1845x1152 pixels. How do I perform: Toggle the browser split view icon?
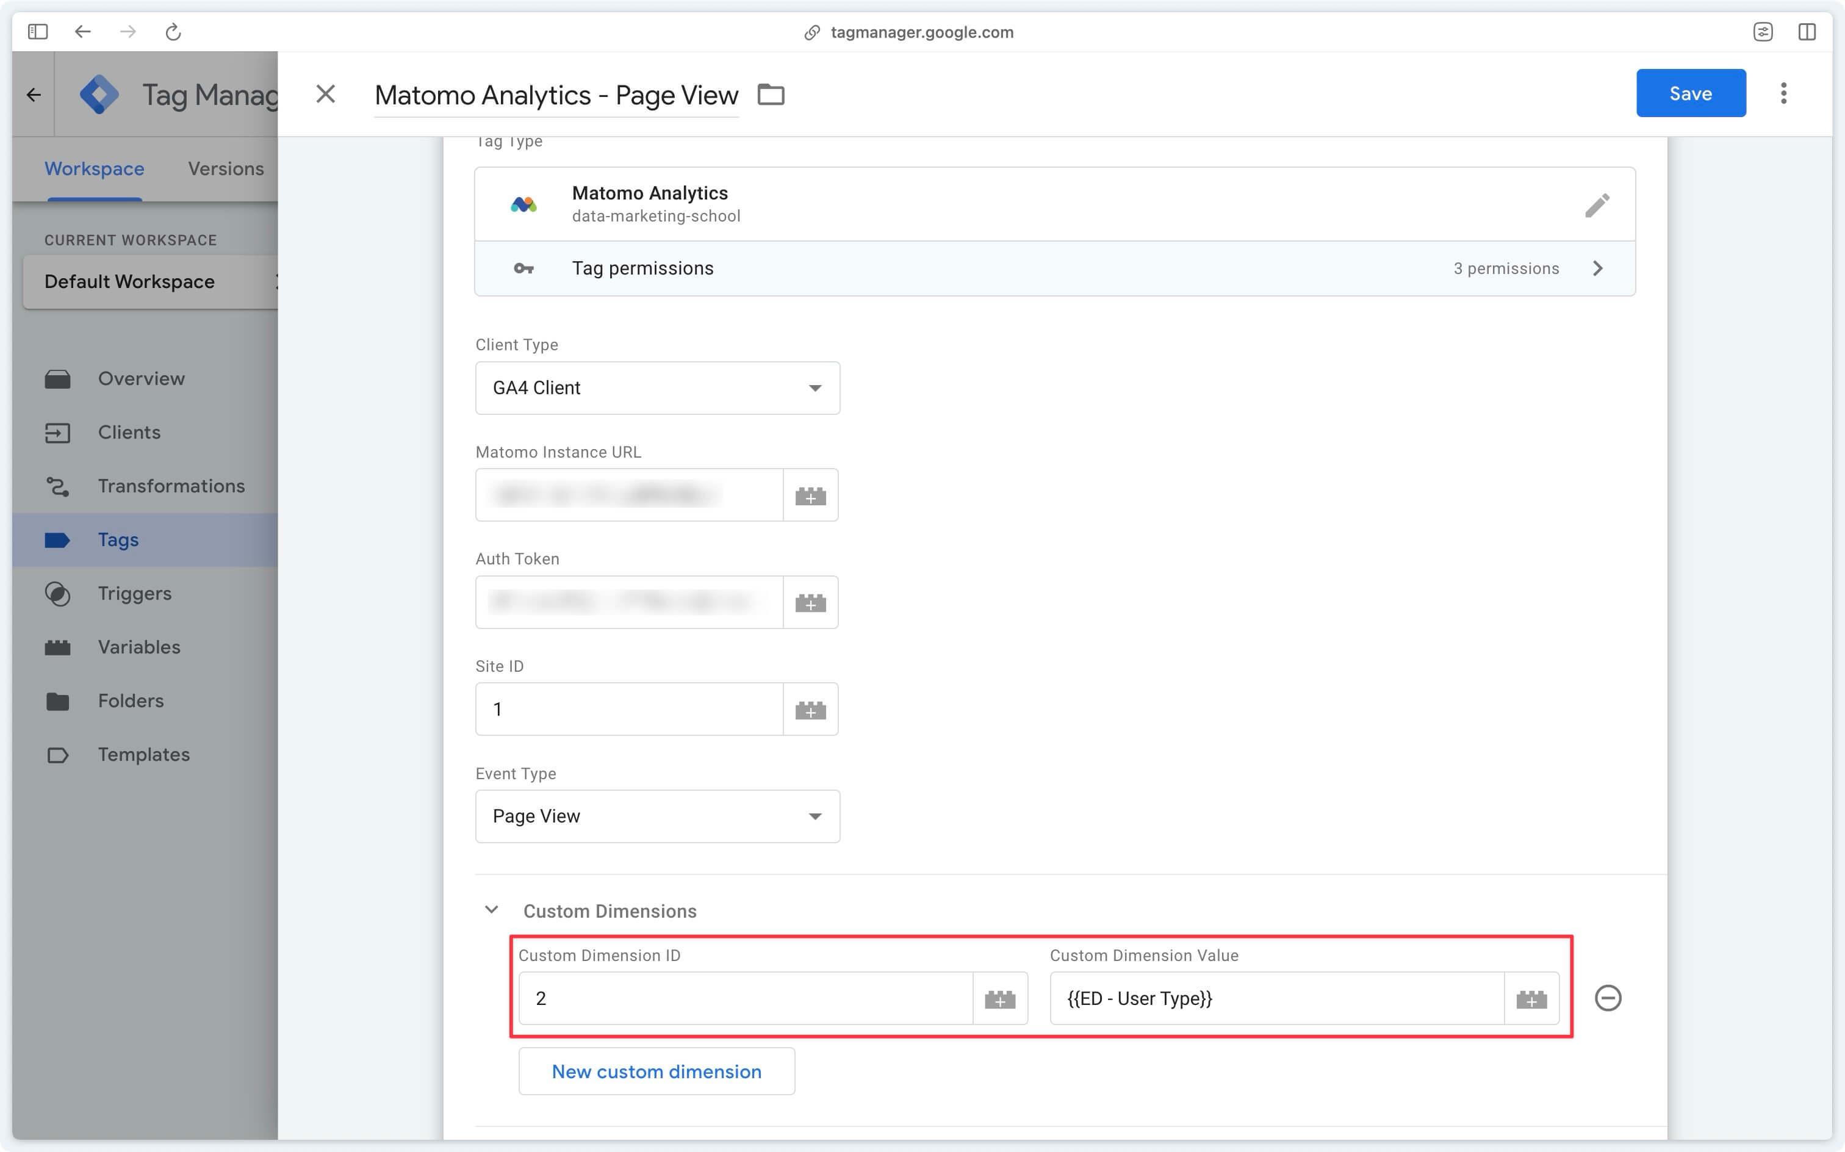point(1806,31)
